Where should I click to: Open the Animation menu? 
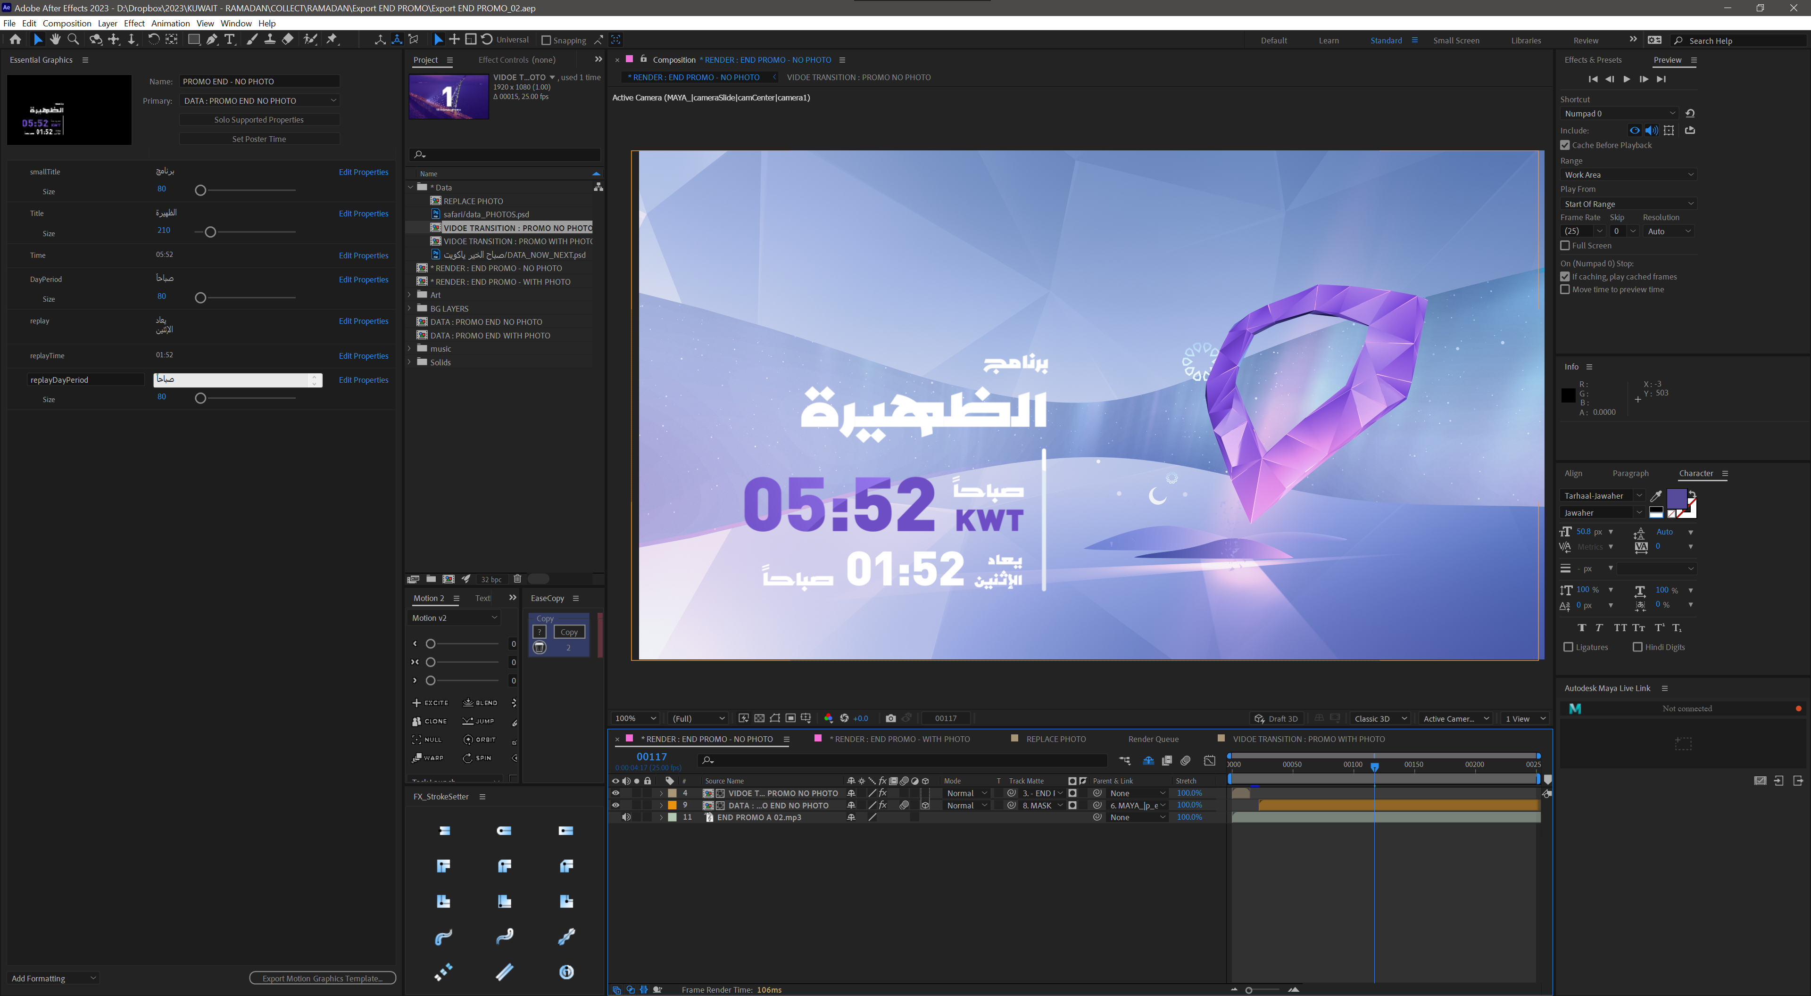click(170, 23)
